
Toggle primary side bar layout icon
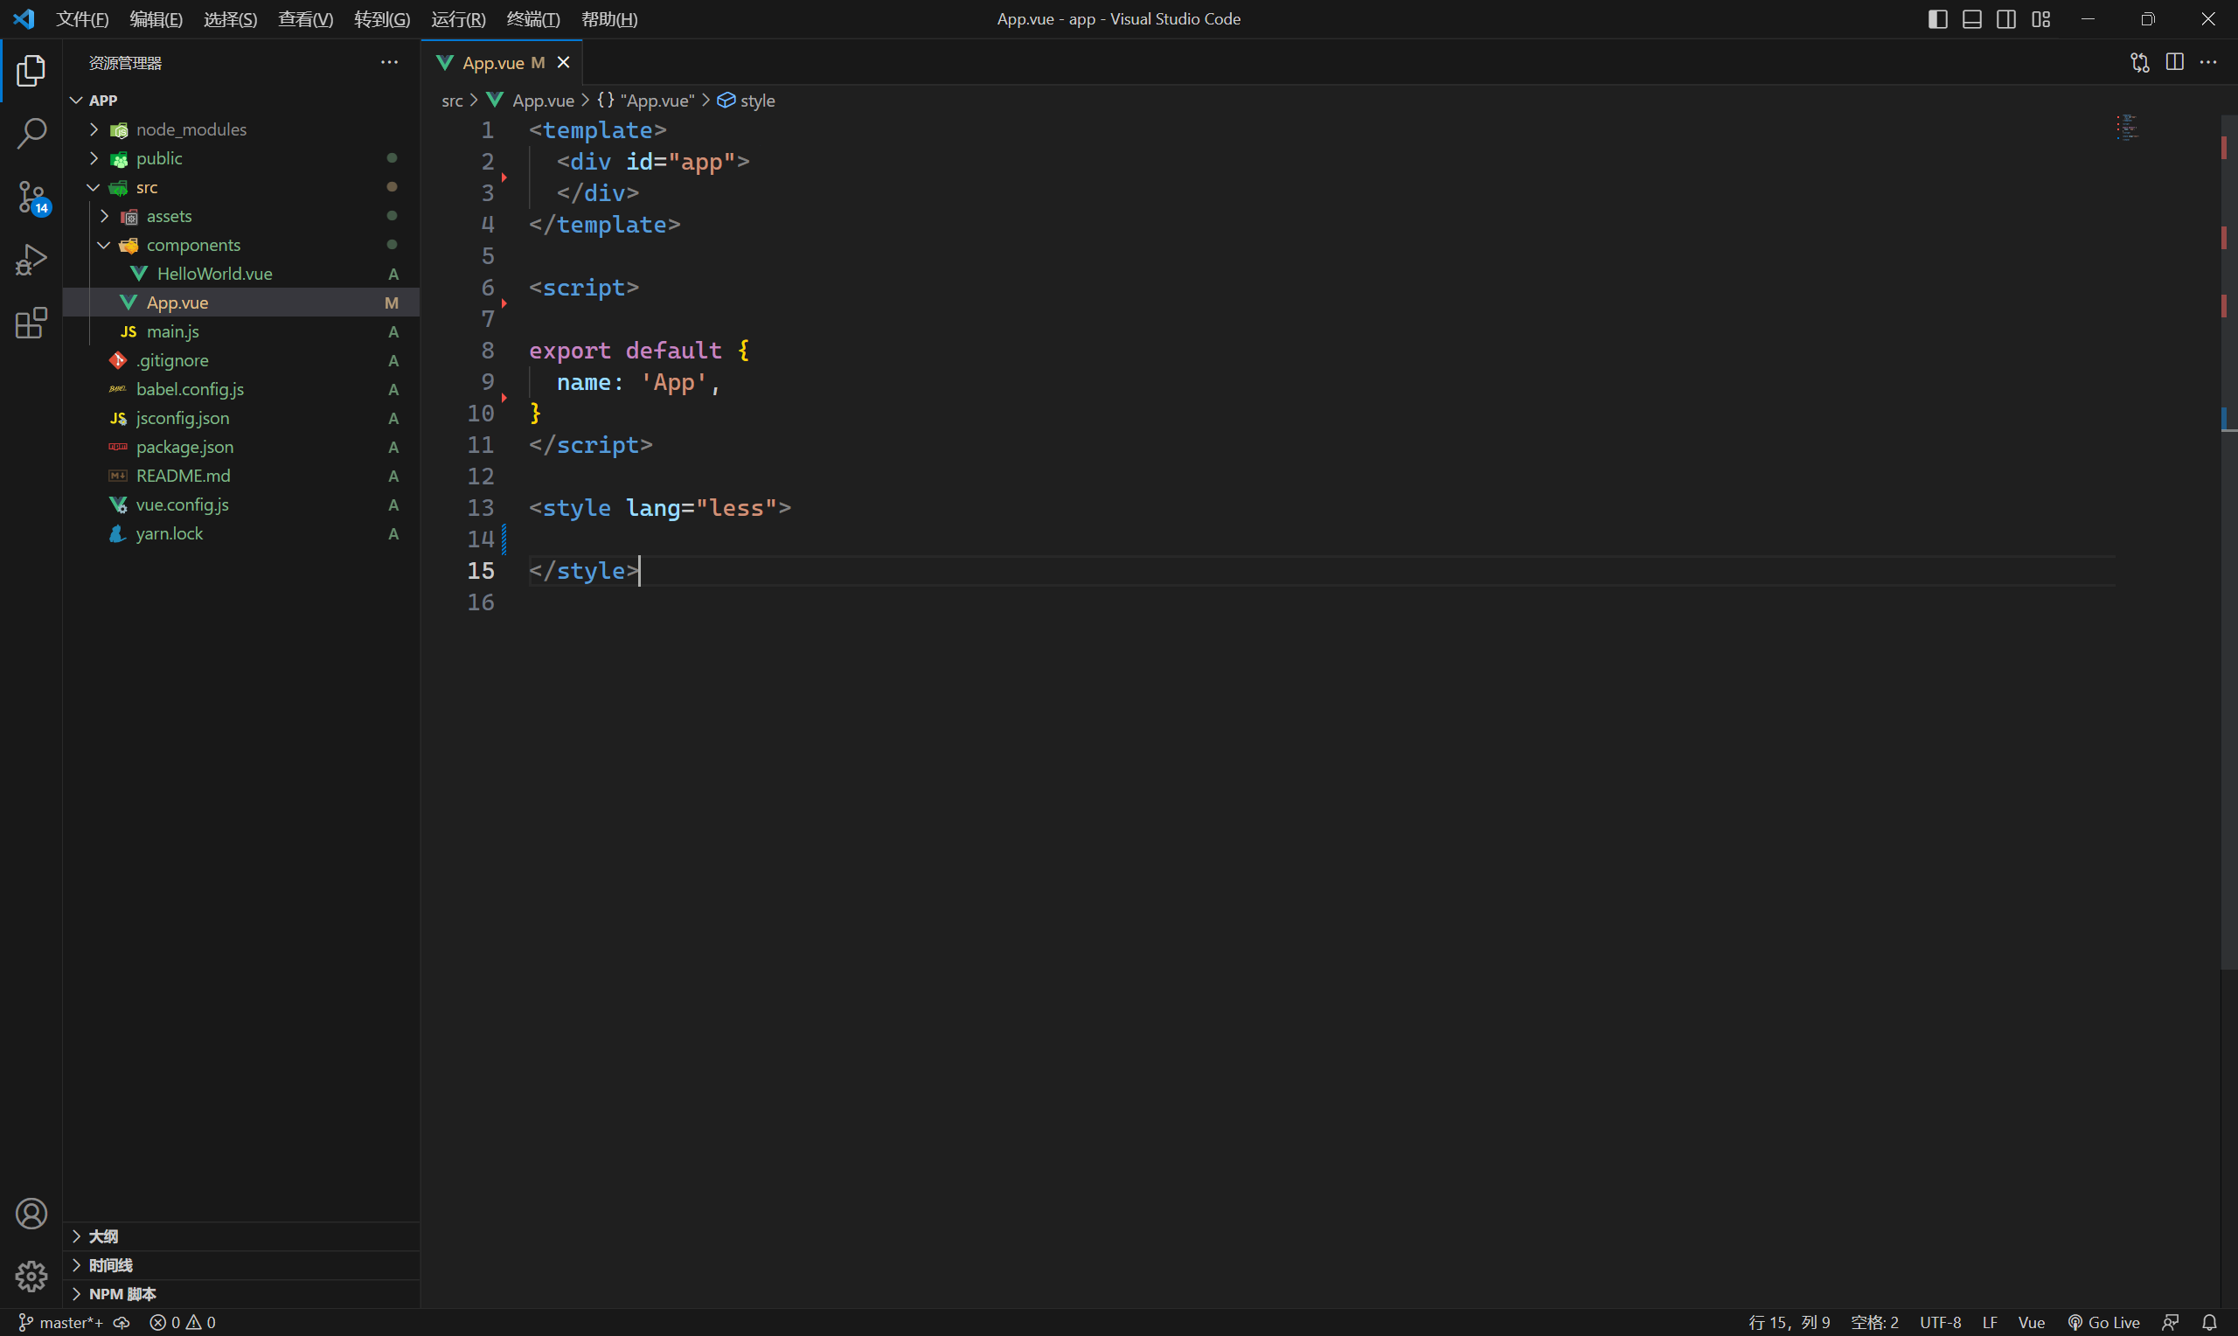(1937, 19)
